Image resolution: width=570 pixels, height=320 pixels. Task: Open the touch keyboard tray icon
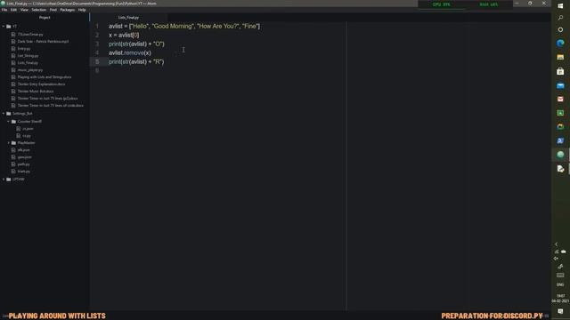pyautogui.click(x=560, y=276)
